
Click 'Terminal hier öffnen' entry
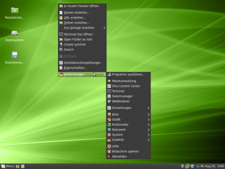82,34
